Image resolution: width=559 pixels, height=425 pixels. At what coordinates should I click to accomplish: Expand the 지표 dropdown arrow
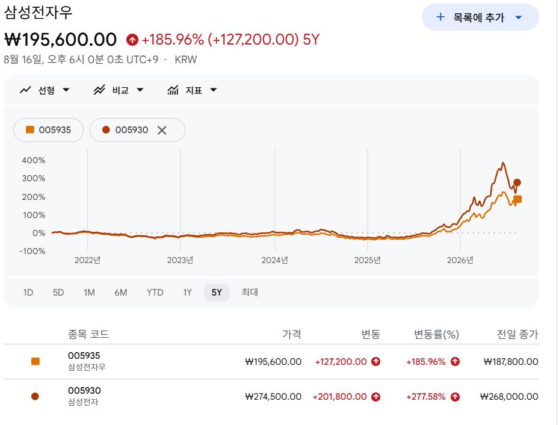pyautogui.click(x=213, y=90)
